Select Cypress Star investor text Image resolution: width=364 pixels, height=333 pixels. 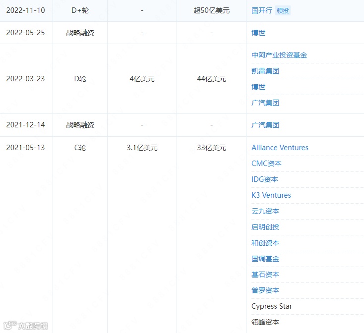click(x=272, y=306)
